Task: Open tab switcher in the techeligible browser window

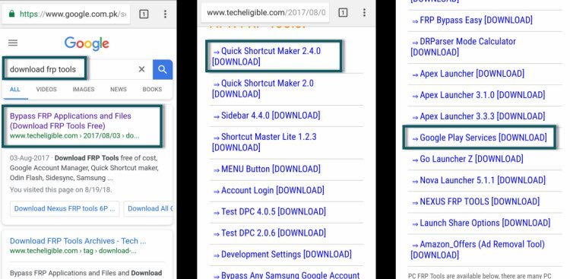Action: coord(343,13)
